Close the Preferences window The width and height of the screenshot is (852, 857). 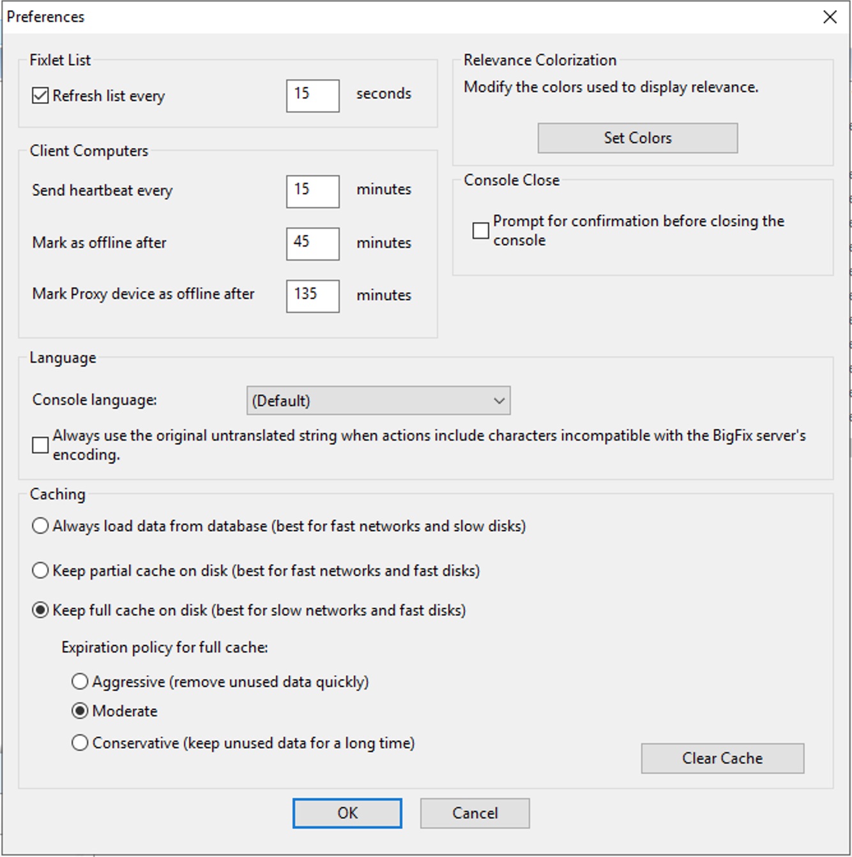tap(830, 17)
